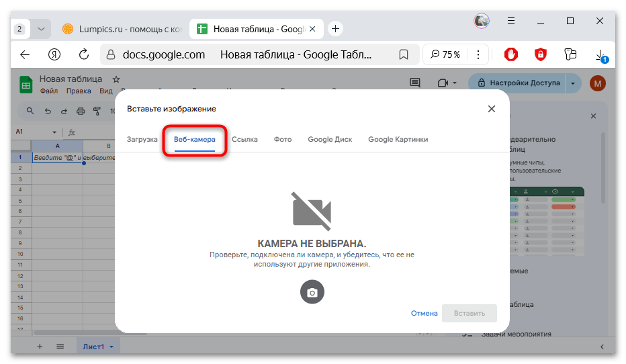Go back with the browser arrow
This screenshot has height=364, width=626.
coord(25,54)
